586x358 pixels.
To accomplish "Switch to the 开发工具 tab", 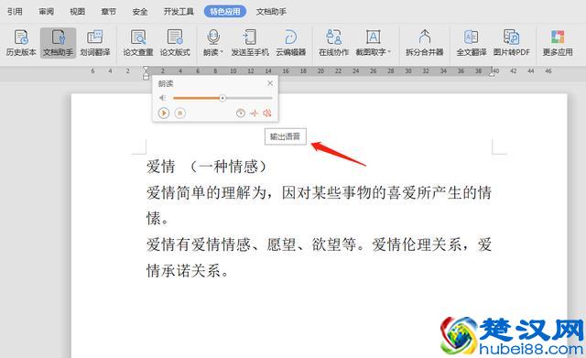I will (179, 12).
